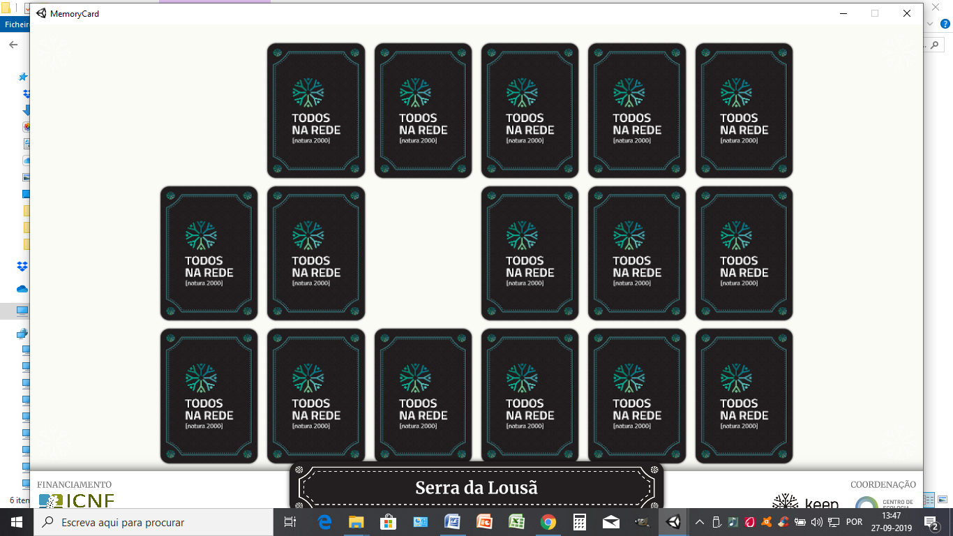Flip the last card in the top row
Image resolution: width=953 pixels, height=536 pixels.
click(x=744, y=110)
